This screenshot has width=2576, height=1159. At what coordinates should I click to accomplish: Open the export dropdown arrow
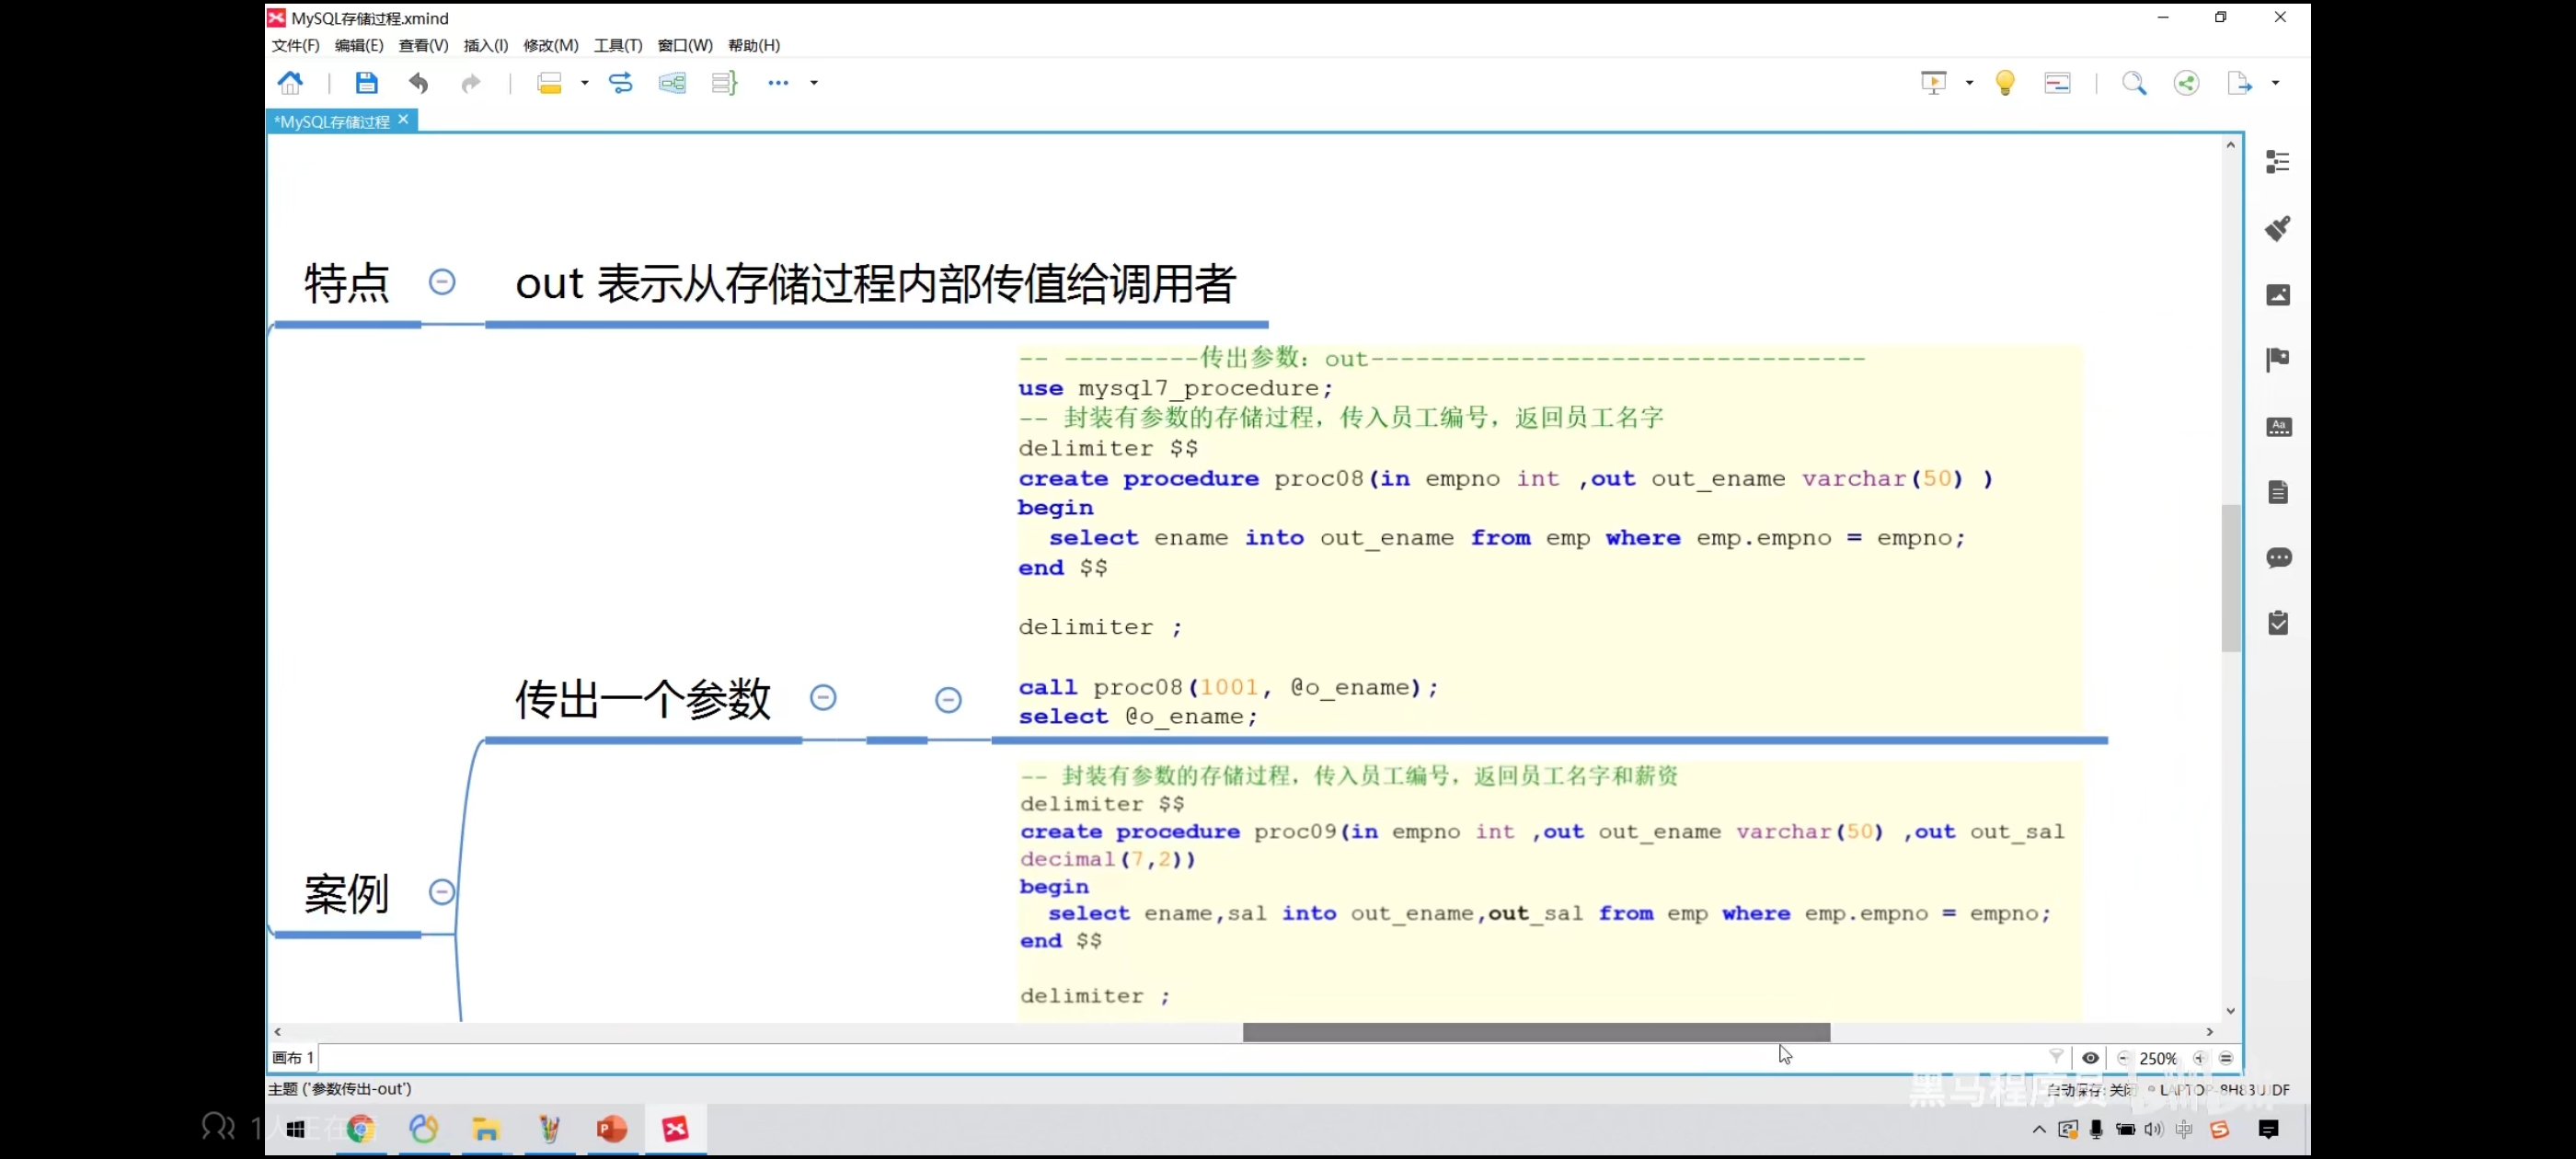coord(2275,83)
